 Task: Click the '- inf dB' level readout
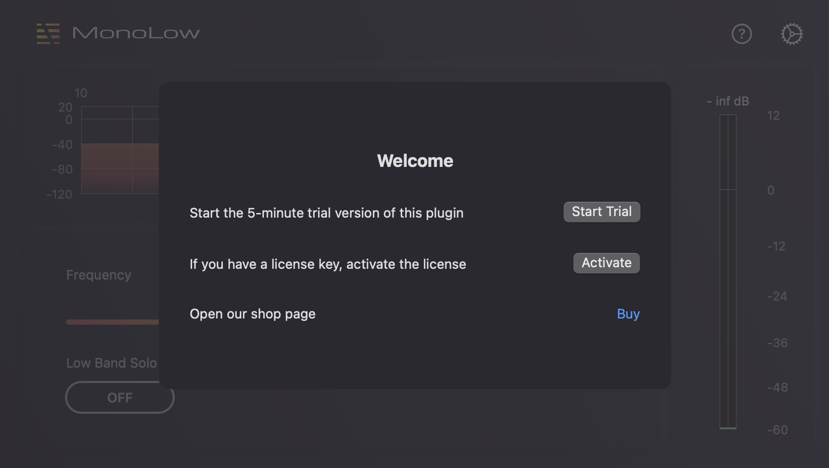728,101
